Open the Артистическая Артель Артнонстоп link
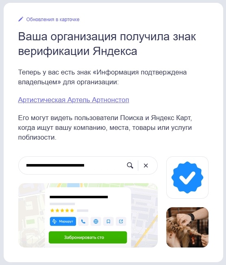Image resolution: width=226 pixels, height=265 pixels. [x=74, y=100]
